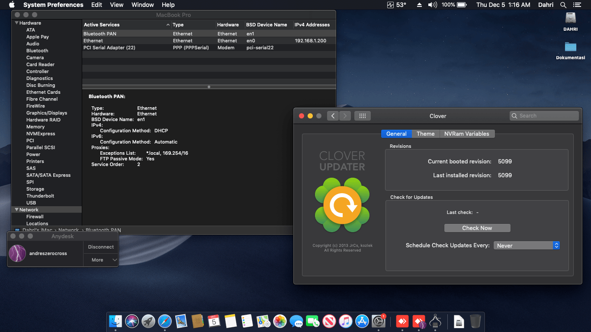Viewport: 591px width, 332px height.
Task: Open AnyDesk dock icon with avatar badge
Action: (419, 321)
